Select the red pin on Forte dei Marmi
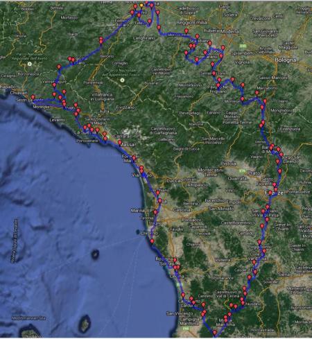The image size is (312, 339). coord(134,158)
